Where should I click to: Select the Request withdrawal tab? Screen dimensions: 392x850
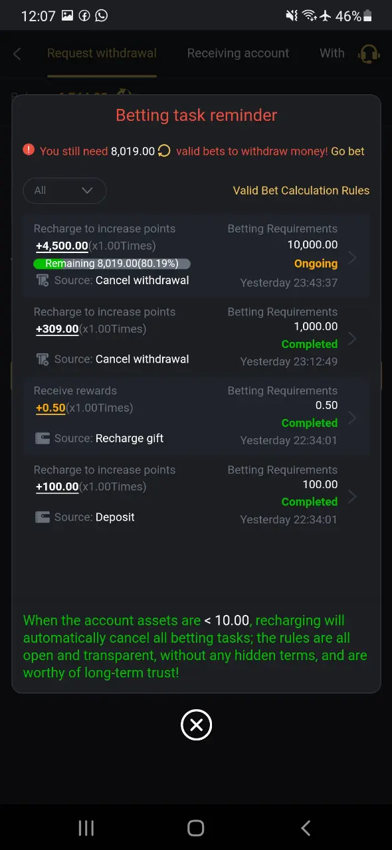102,53
